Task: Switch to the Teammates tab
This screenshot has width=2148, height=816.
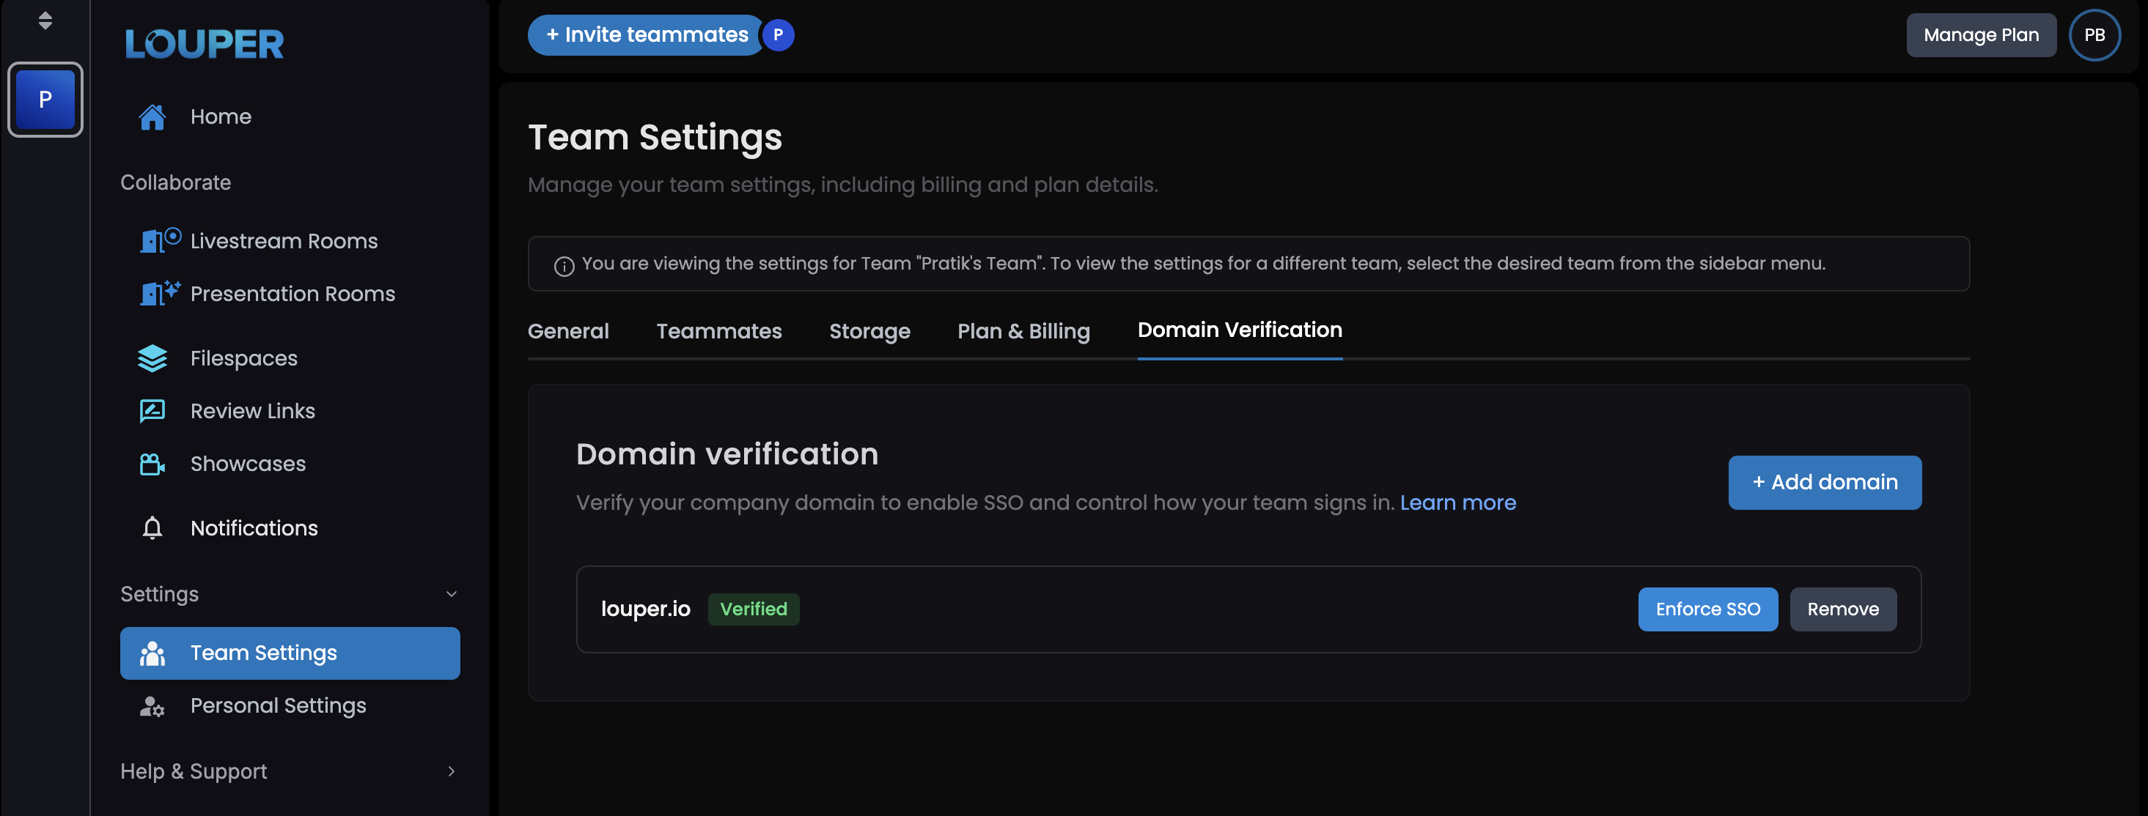Action: [x=718, y=331]
